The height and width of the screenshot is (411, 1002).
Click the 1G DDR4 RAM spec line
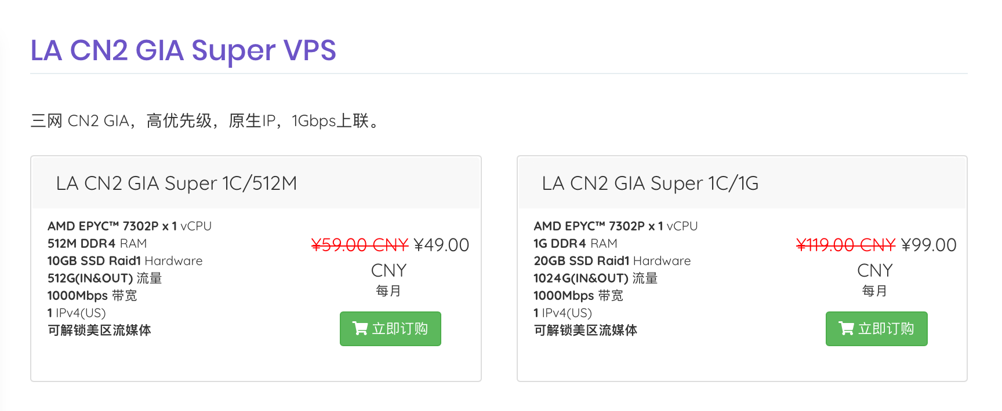click(575, 244)
